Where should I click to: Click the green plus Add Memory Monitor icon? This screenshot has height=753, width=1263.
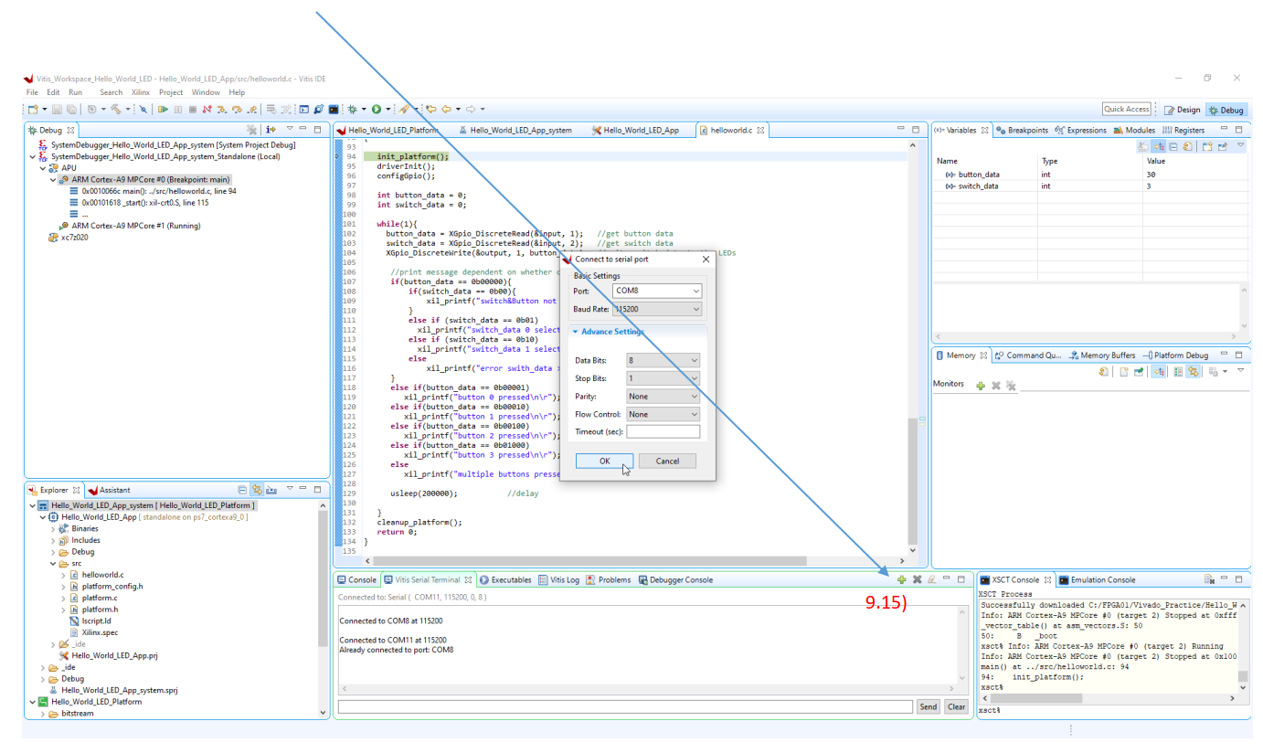981,386
